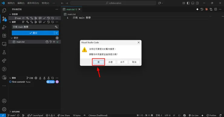The height and width of the screenshot is (117, 224).
Task: Toggle the secondary side bar layout button
Action: click(x=197, y=3)
